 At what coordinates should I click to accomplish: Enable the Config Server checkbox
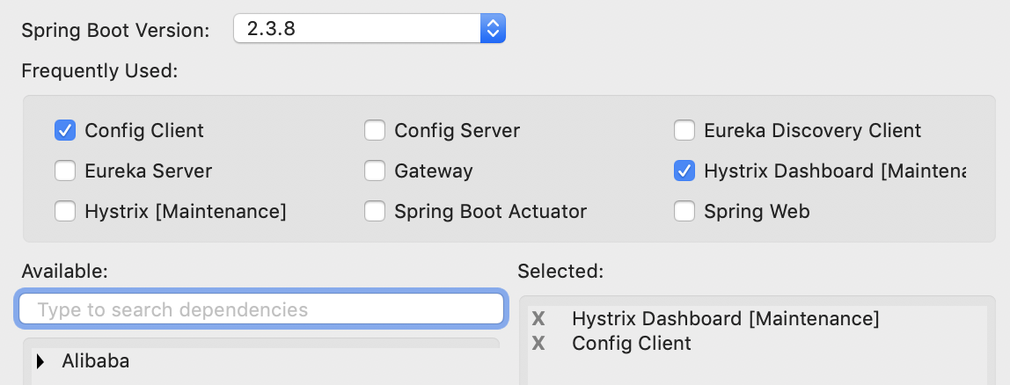click(x=375, y=131)
